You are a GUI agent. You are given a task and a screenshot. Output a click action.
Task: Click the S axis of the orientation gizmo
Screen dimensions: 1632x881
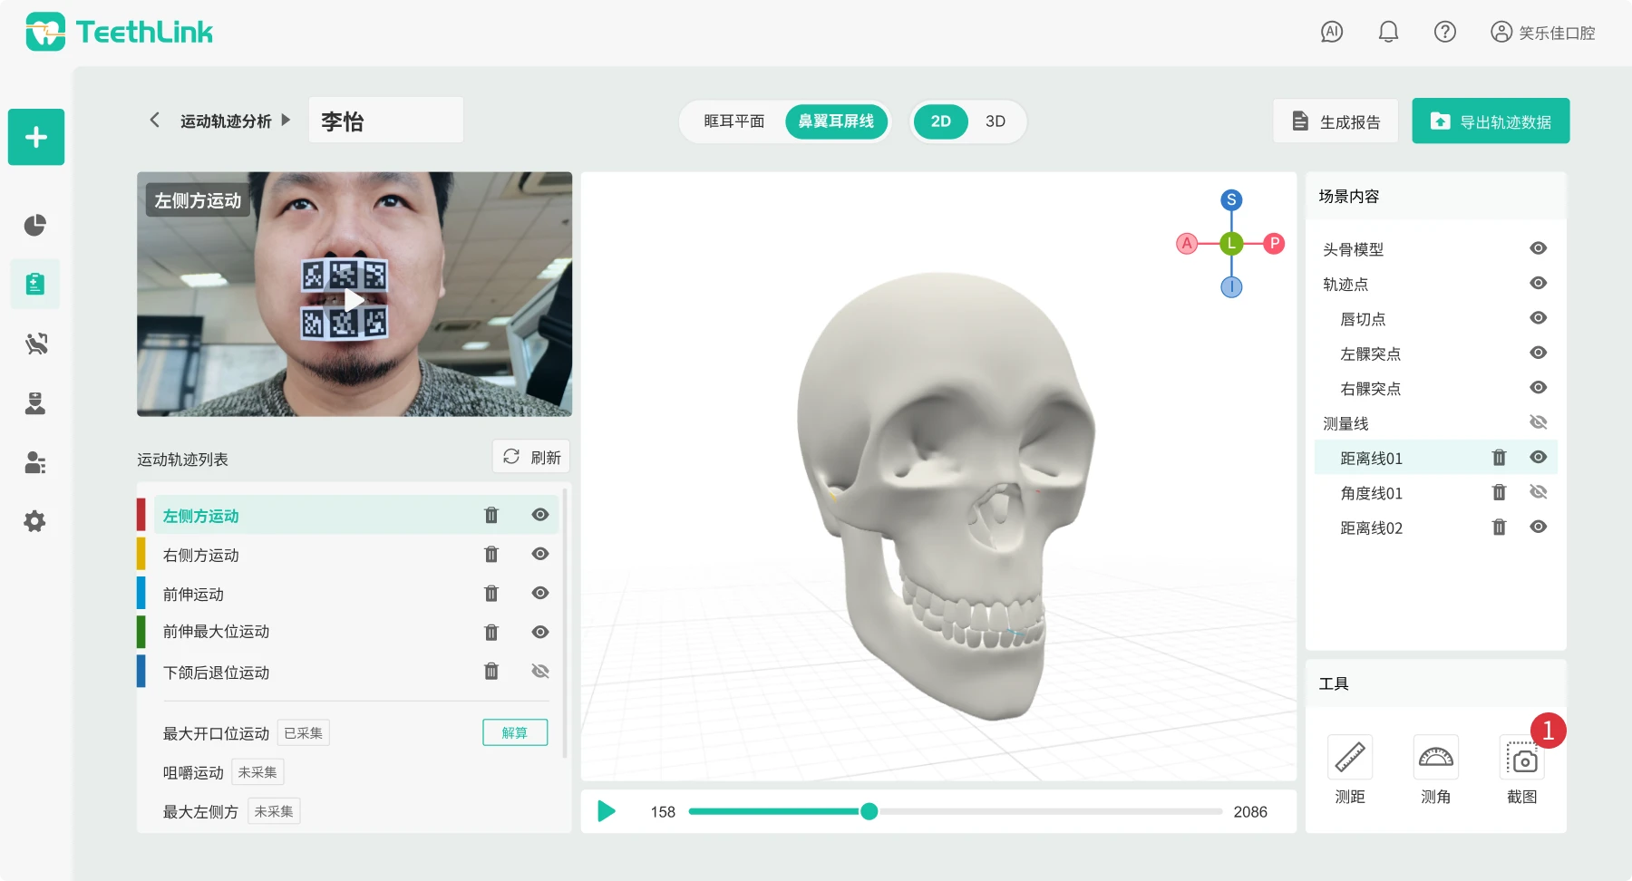pos(1231,199)
